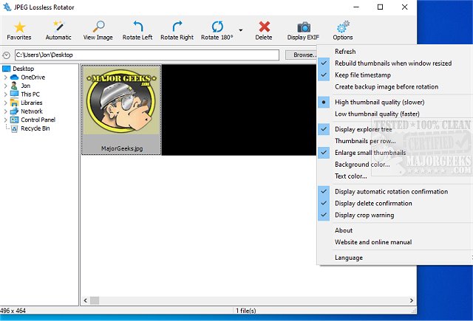473x321 pixels.
Task: Toggle Keep file timestamp option
Action: (395, 75)
